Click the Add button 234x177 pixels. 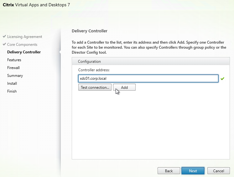124,87
